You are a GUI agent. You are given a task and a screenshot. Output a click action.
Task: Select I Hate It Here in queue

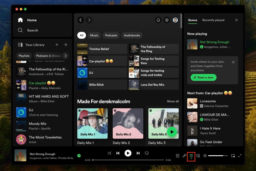[x=213, y=131]
